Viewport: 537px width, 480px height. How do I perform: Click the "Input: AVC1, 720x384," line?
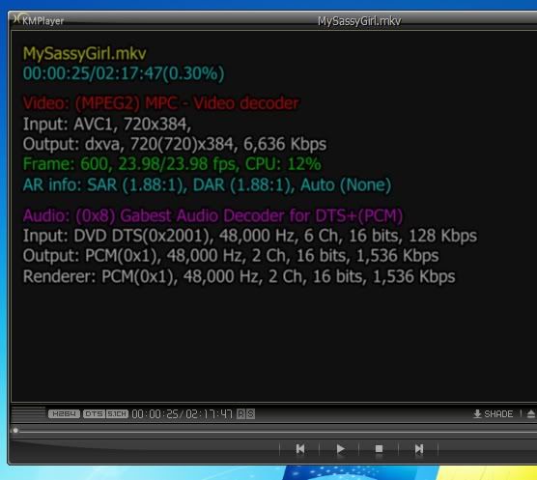(x=107, y=124)
